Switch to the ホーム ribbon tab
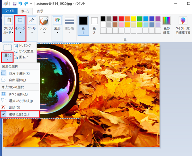192x156 pixels. coord(25,11)
